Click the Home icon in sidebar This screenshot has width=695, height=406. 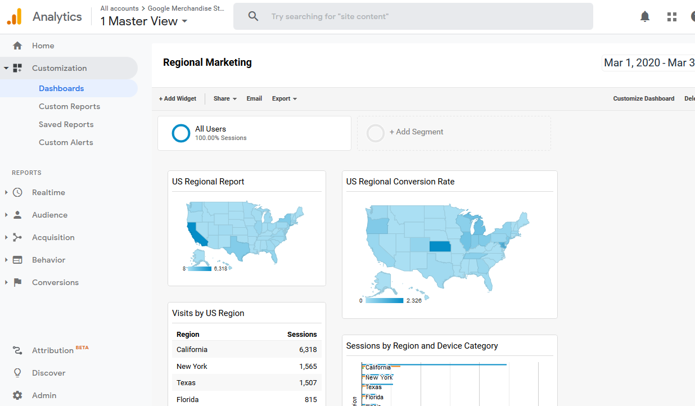[17, 46]
